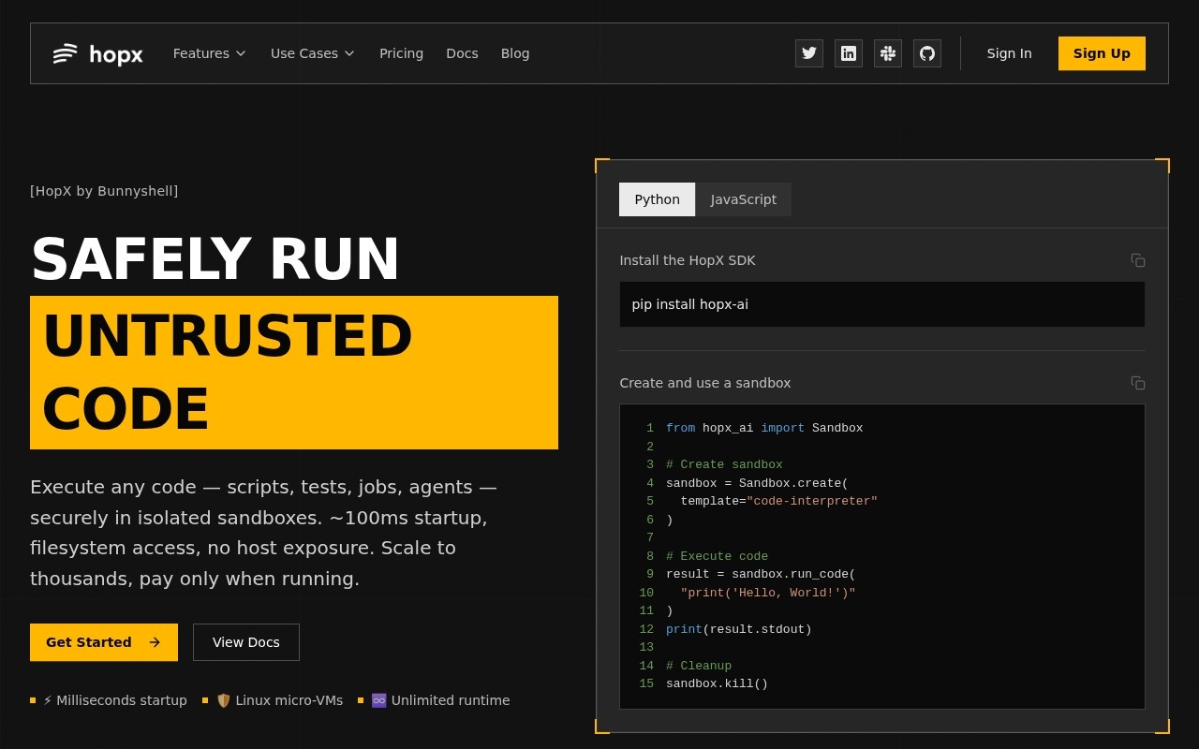The height and width of the screenshot is (749, 1199).
Task: Copy the Create and use a sandbox code
Action: 1138,383
